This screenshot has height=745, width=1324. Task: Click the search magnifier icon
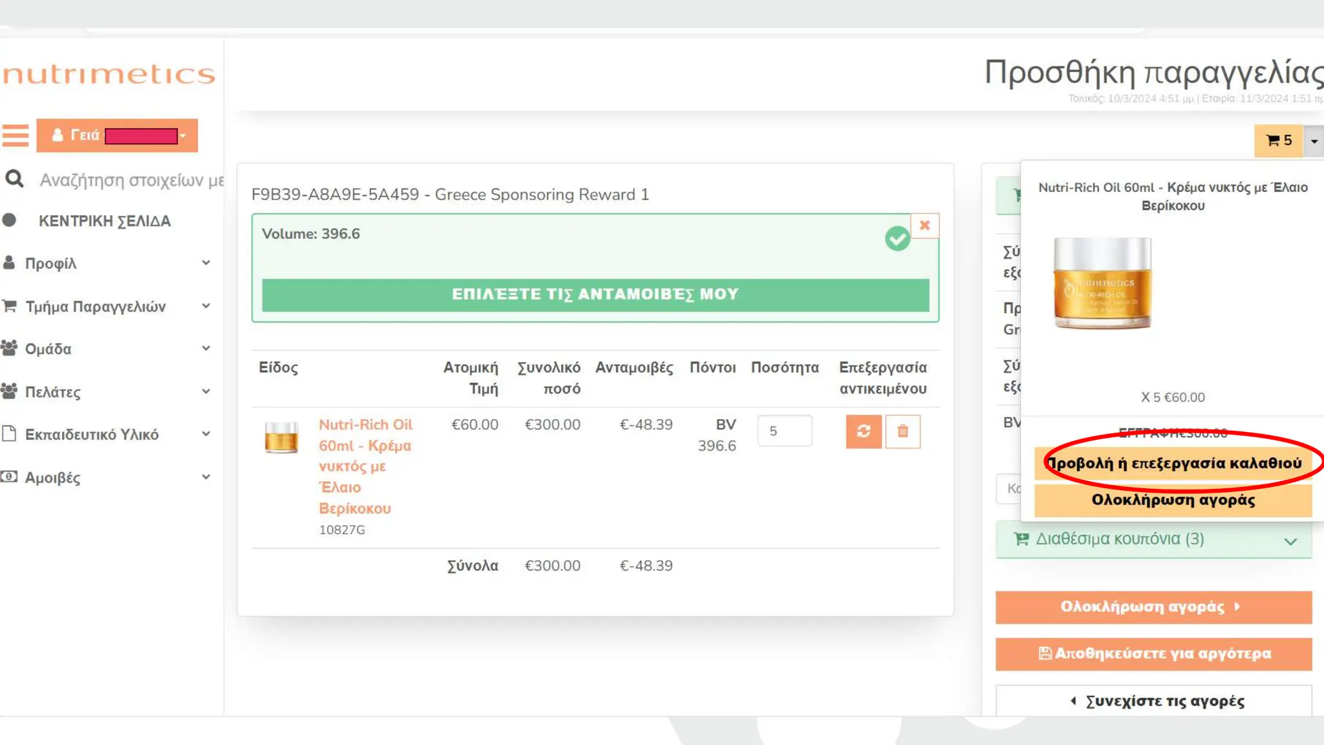14,179
